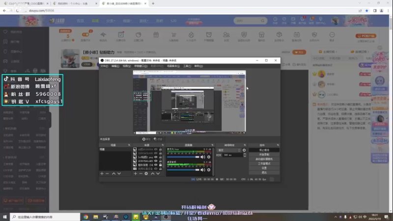Viewport: 393px width, 221px height.
Task: Open the 视图(V) menu in OBS
Action: pos(127,66)
